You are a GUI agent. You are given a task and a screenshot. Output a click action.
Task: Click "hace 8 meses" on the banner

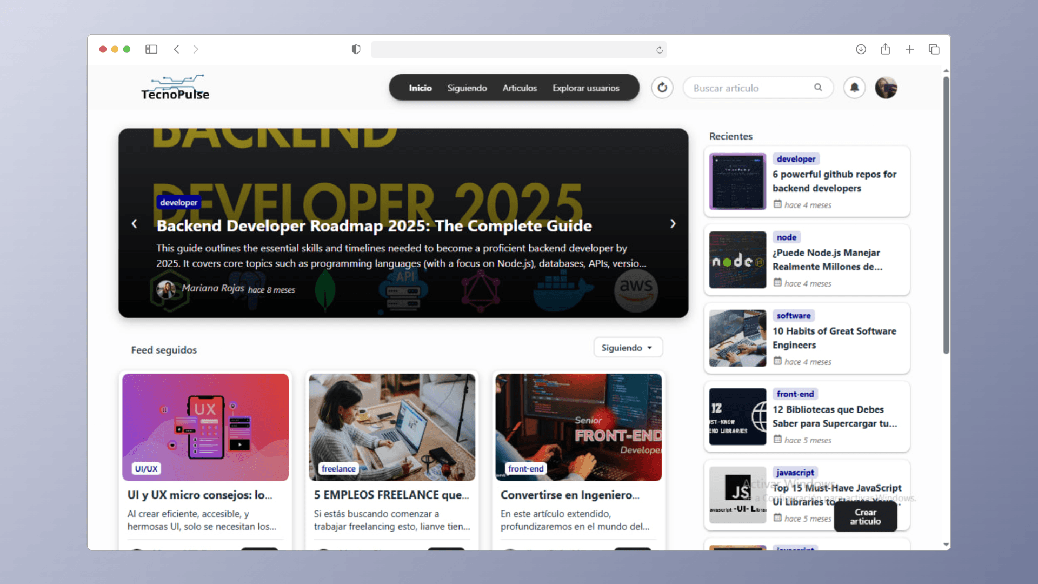(271, 290)
